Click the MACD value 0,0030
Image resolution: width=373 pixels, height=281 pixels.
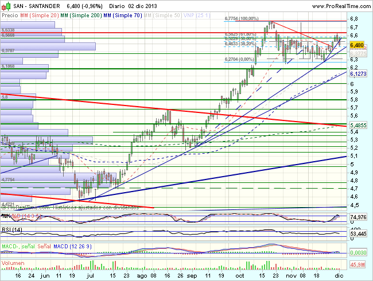pos(358,252)
